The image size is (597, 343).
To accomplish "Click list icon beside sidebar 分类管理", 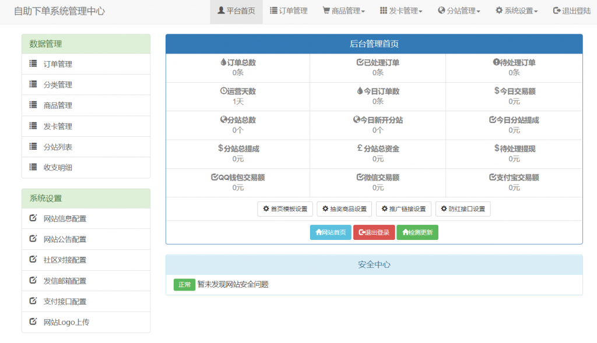I will coord(33,84).
